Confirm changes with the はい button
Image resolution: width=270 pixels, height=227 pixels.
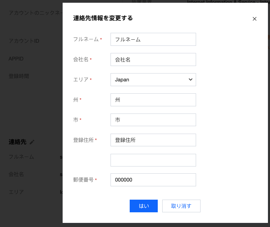click(x=143, y=206)
